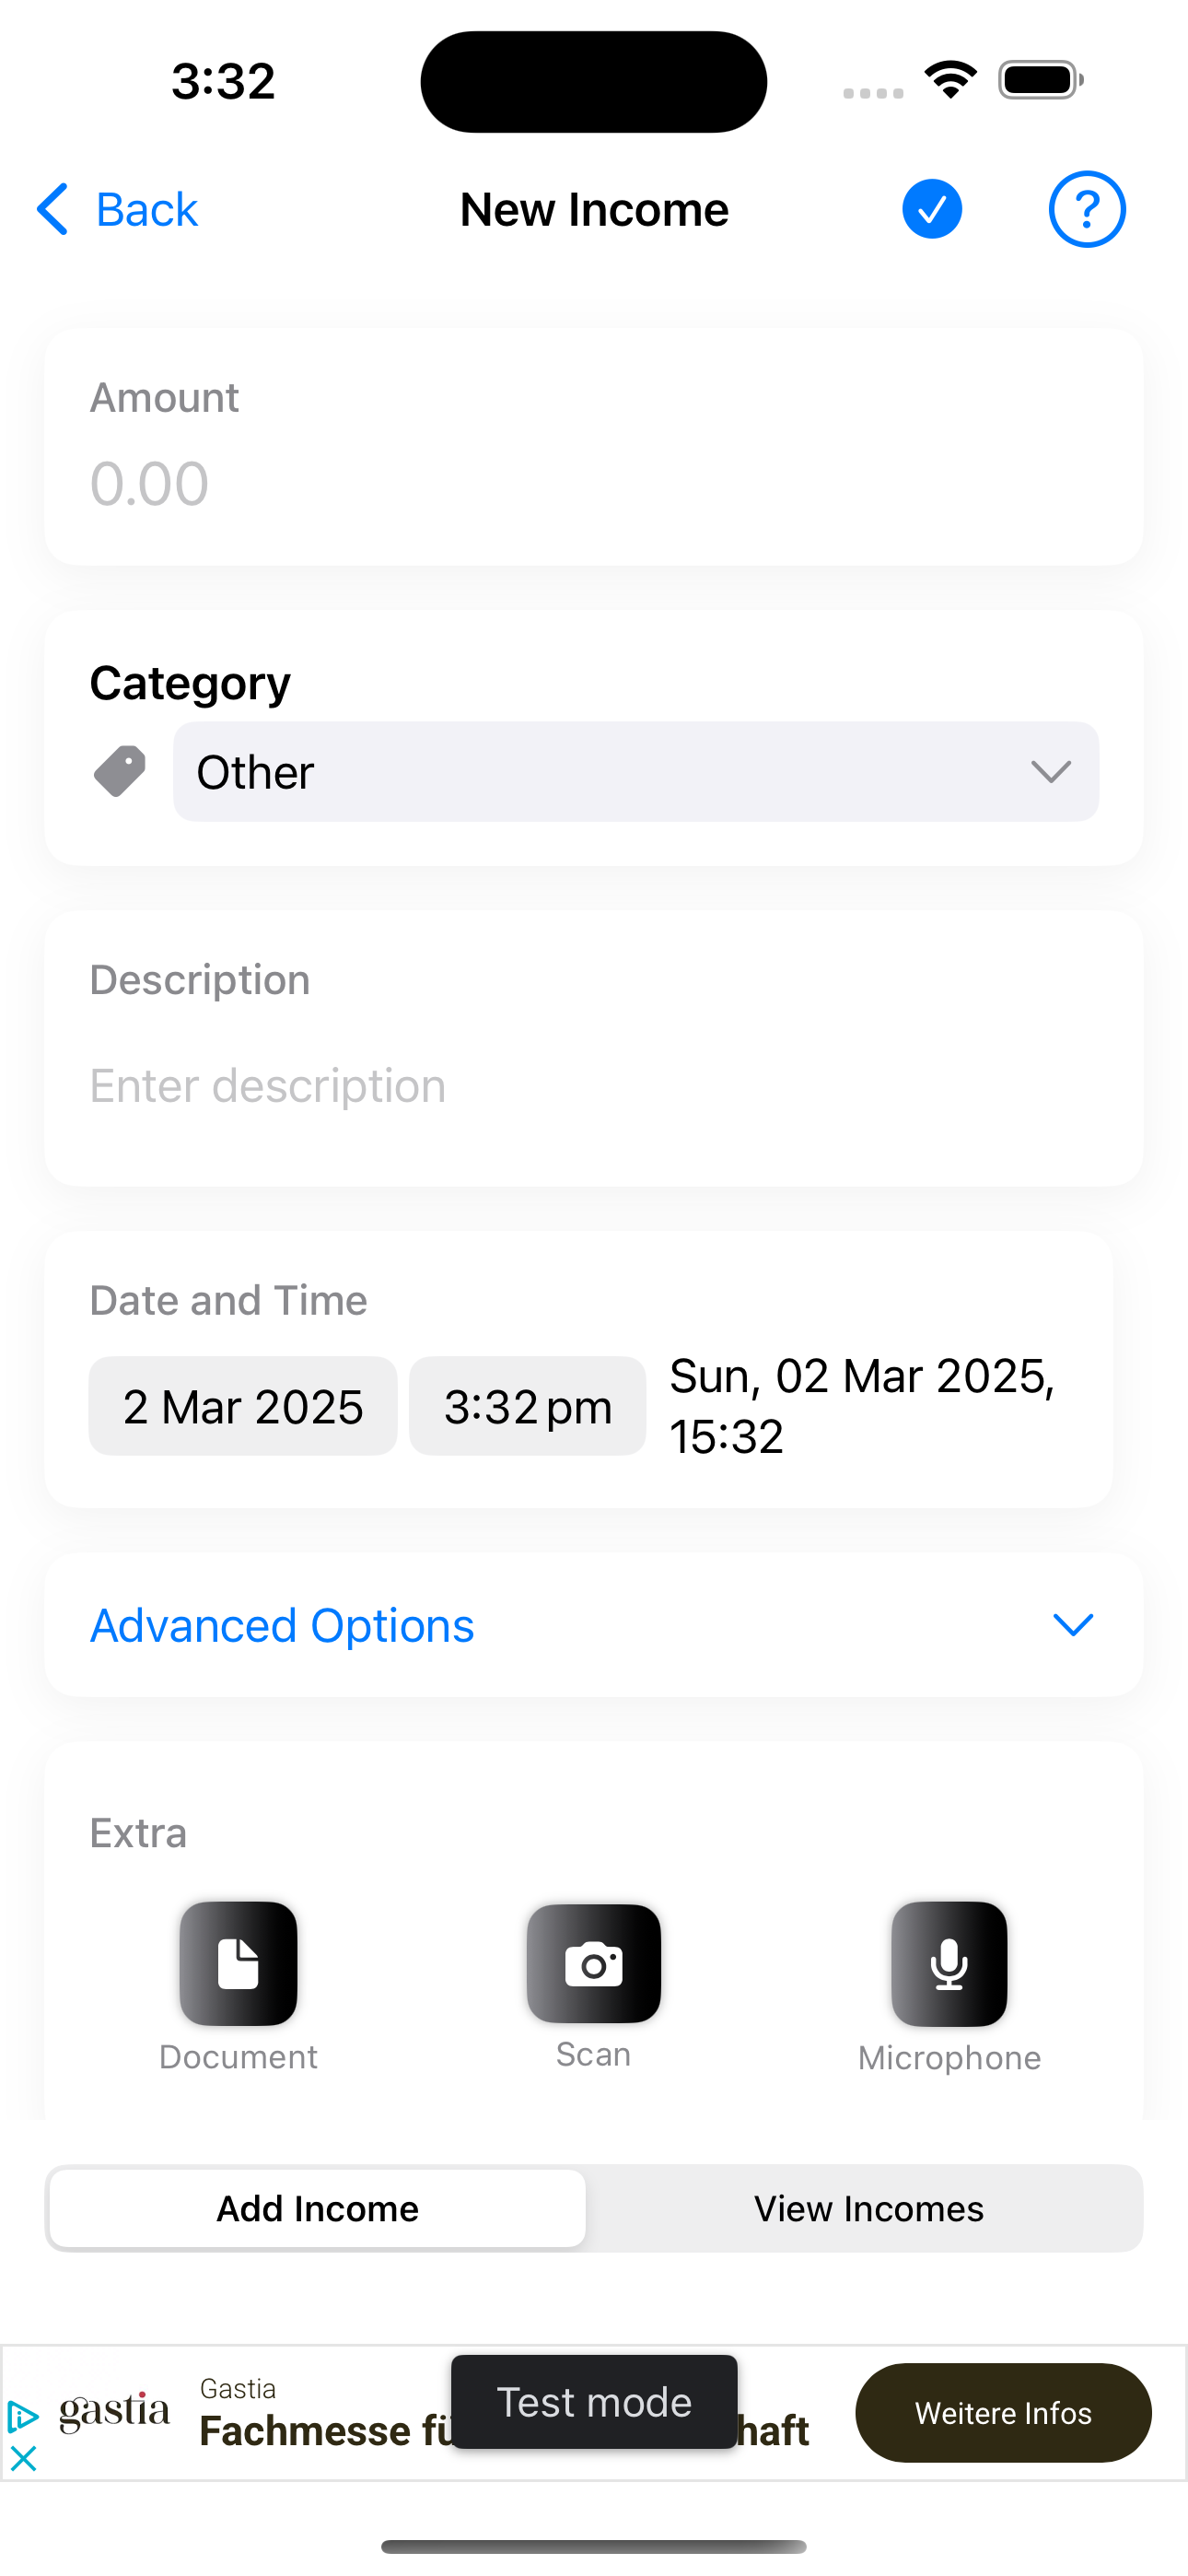Open the help question mark icon

point(1087,209)
